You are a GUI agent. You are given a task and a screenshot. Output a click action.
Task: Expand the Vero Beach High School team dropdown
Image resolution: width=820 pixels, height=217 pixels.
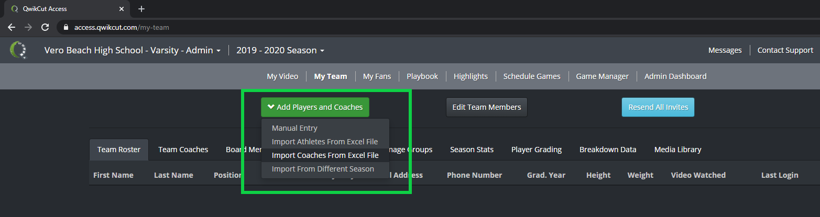click(x=133, y=50)
